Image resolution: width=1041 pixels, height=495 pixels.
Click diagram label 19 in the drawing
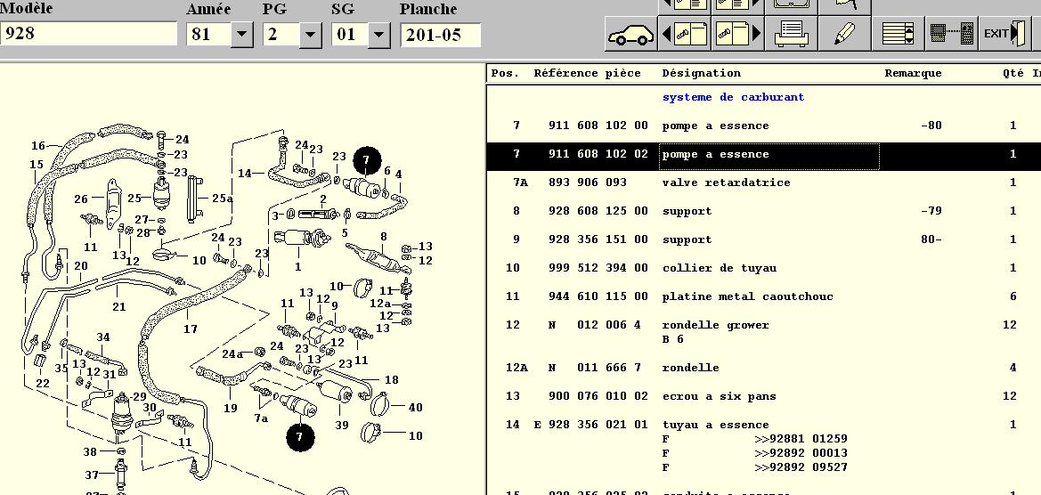point(231,408)
